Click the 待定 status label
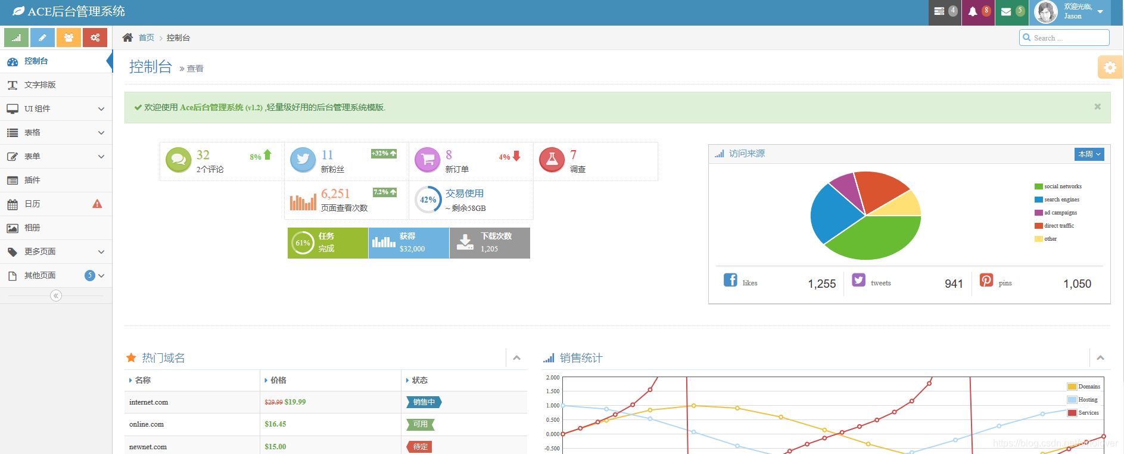The width and height of the screenshot is (1124, 454). (421, 447)
